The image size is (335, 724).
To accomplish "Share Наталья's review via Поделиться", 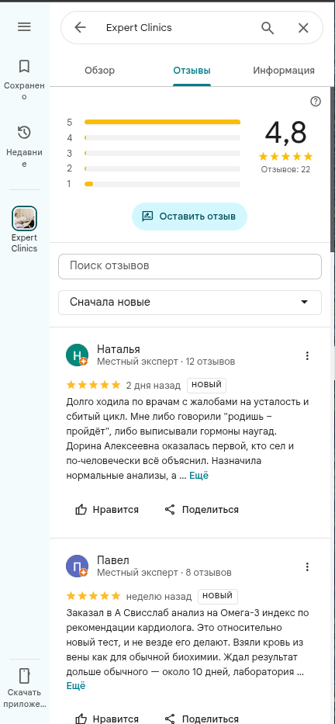I will click(x=202, y=509).
